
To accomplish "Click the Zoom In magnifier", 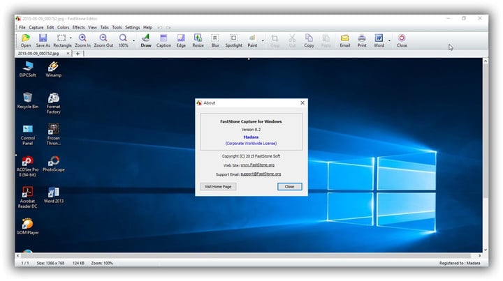I will (x=82, y=40).
